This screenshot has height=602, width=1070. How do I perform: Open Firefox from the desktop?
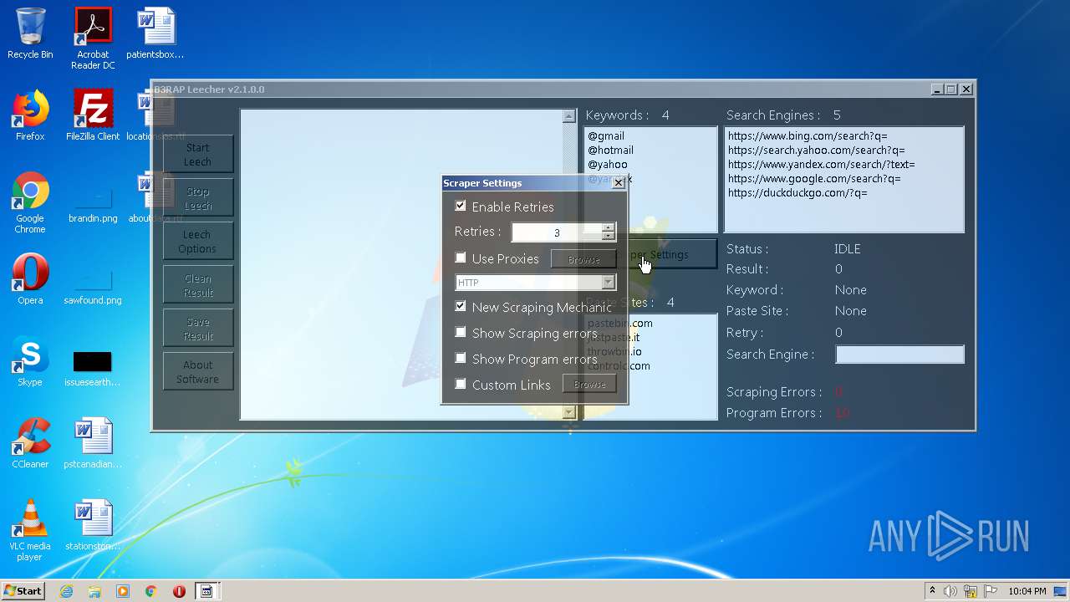[x=30, y=115]
